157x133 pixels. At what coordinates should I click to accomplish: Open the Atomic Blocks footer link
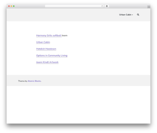34,81
